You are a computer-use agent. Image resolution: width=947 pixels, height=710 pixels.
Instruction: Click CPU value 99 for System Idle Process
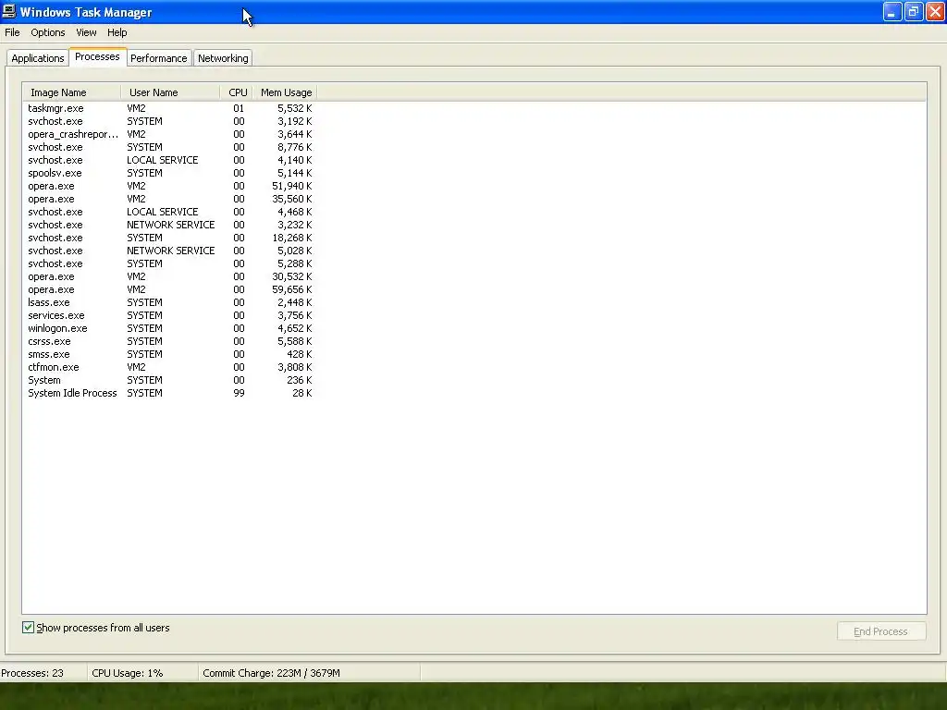(240, 393)
